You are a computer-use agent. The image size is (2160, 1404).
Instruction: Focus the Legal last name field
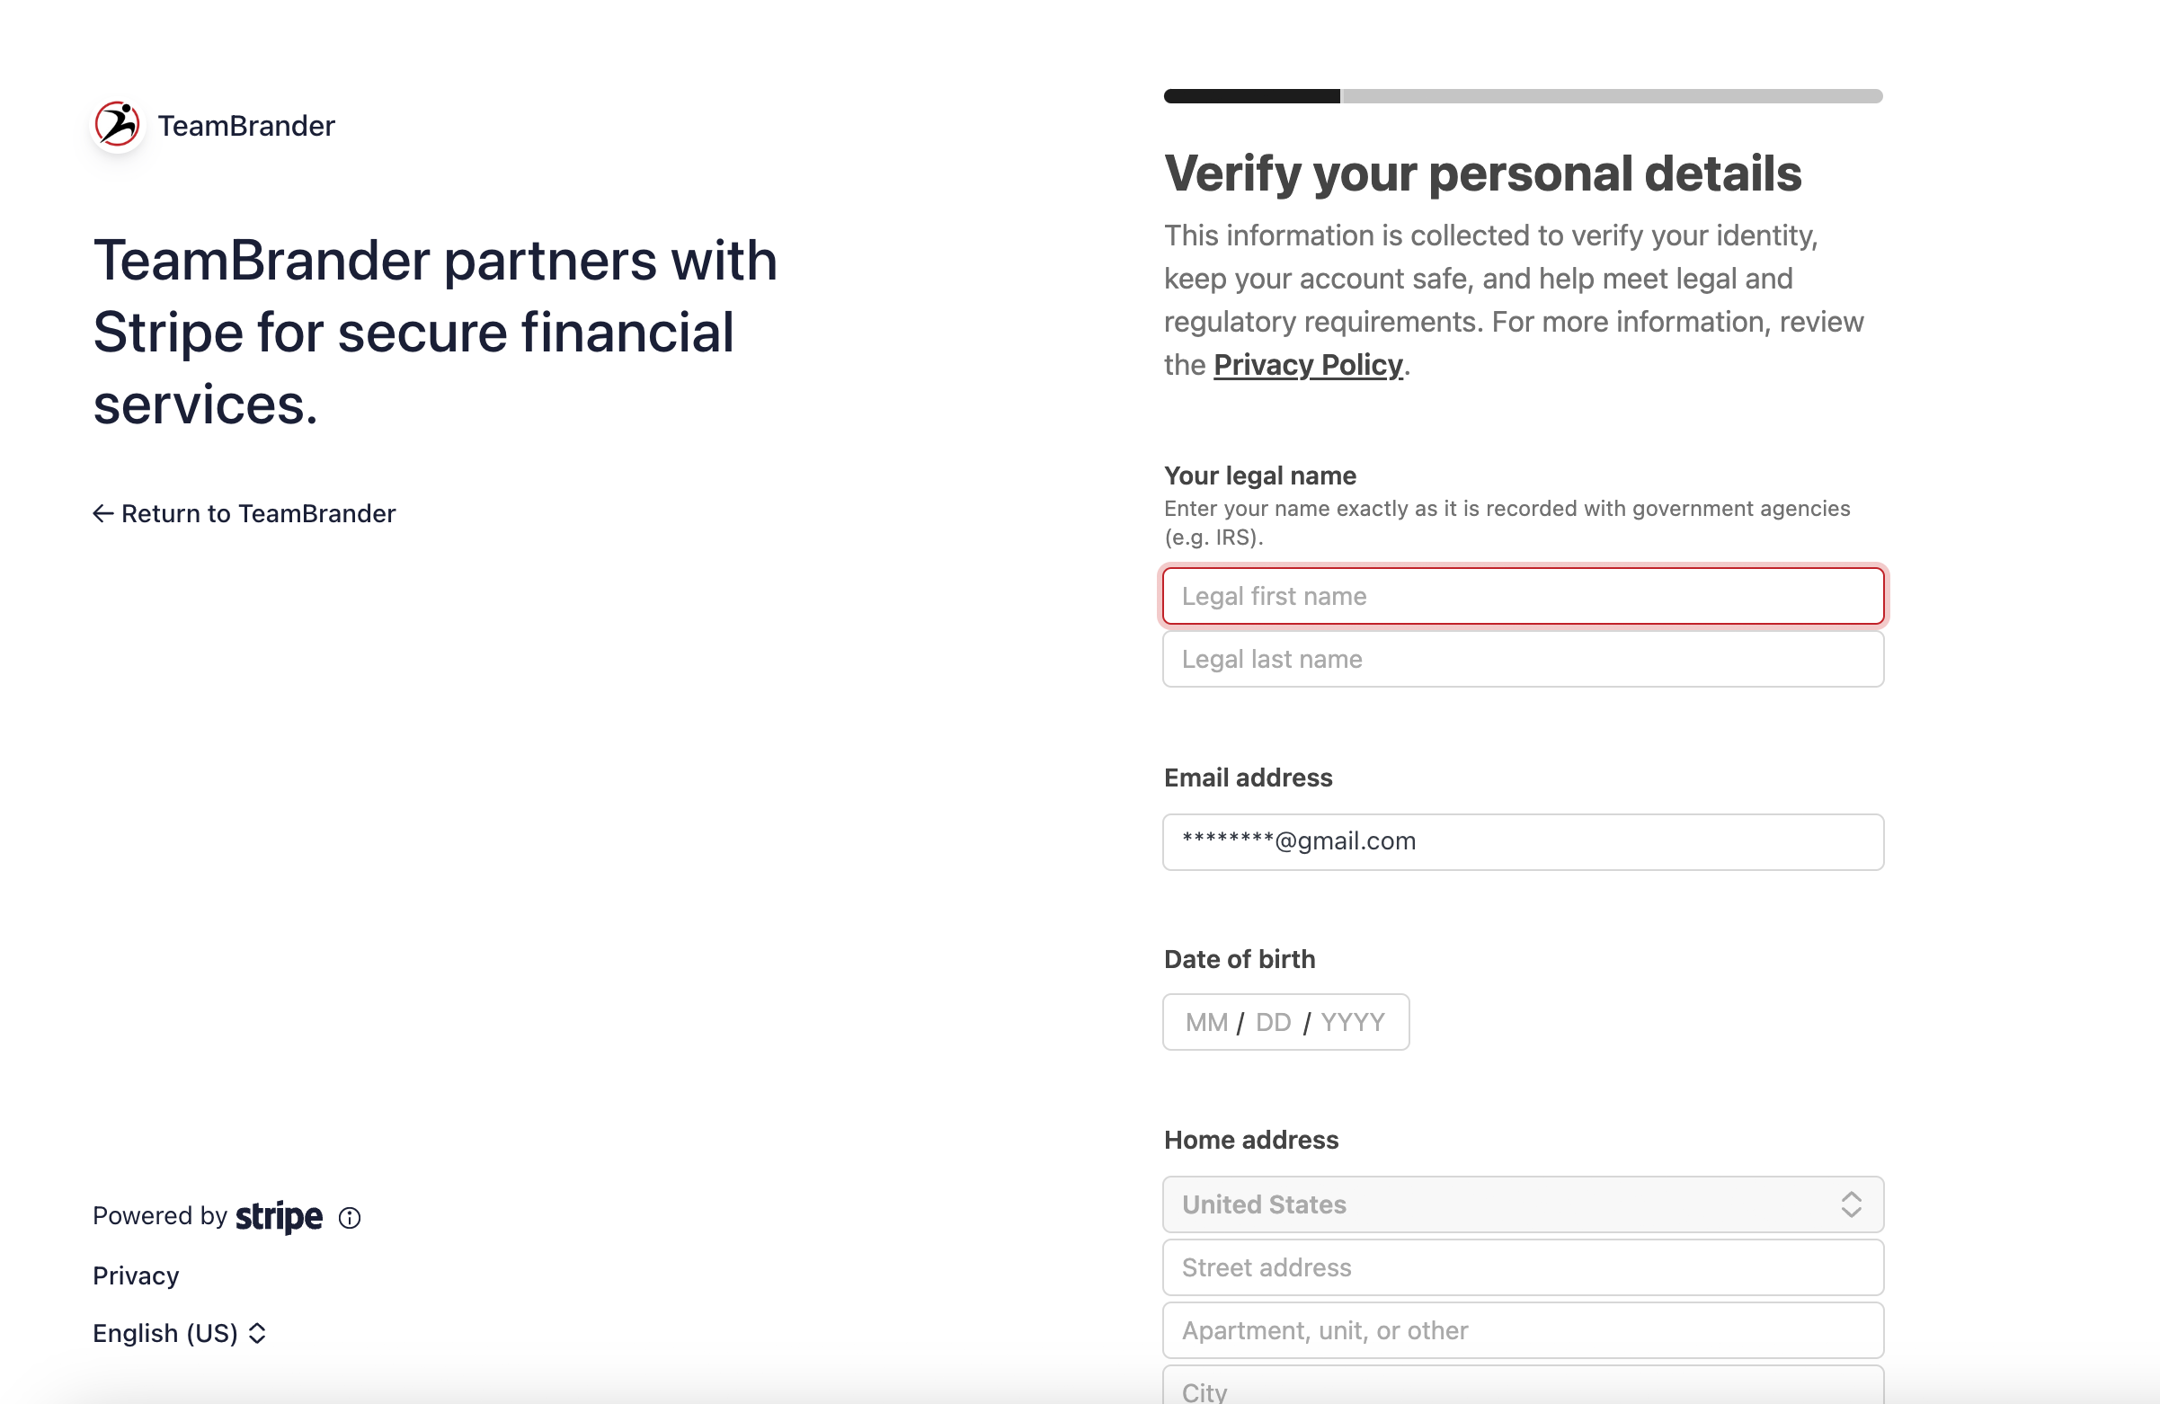click(1523, 659)
